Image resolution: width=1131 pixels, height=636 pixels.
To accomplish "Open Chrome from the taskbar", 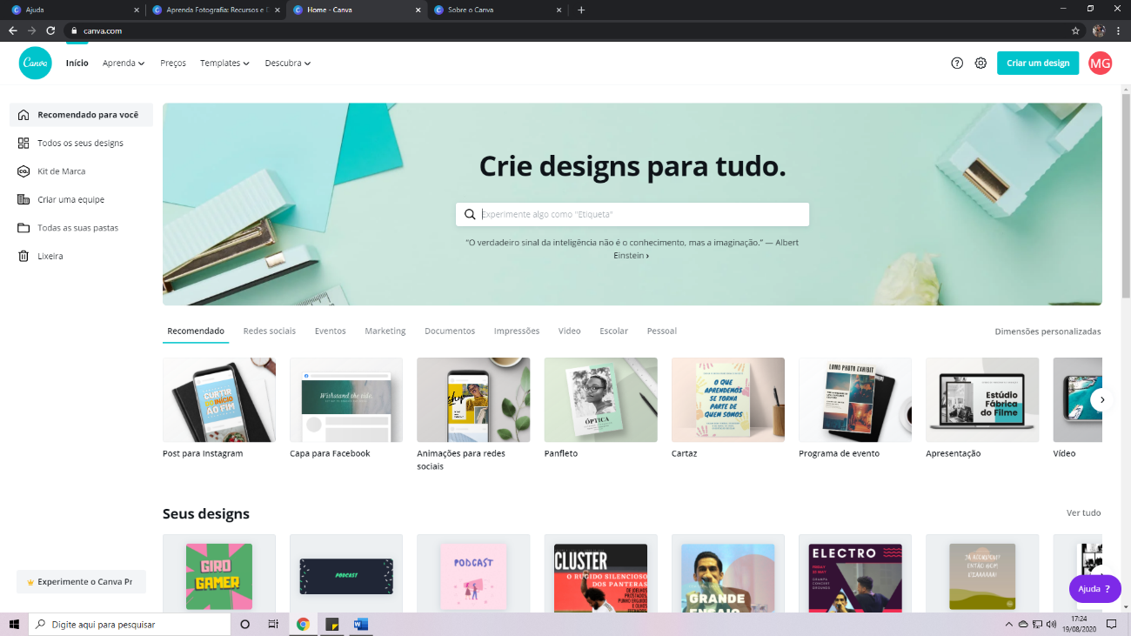I will click(303, 624).
